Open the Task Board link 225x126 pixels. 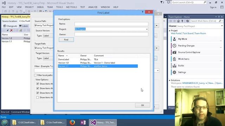(x=188, y=34)
